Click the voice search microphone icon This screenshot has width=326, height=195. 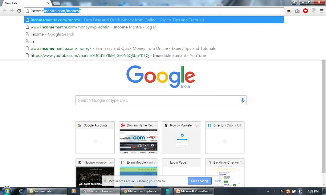point(243,100)
